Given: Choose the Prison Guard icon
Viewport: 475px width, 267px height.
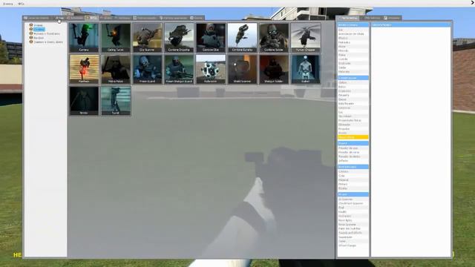Looking at the screenshot, I should point(147,69).
